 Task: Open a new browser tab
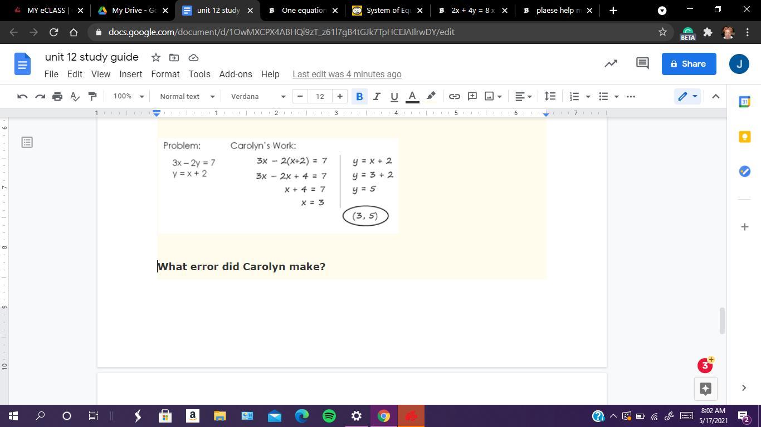613,10
